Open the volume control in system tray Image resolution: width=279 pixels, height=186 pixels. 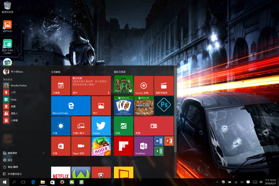coord(242,182)
